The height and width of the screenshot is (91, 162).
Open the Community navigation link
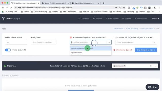84,18
